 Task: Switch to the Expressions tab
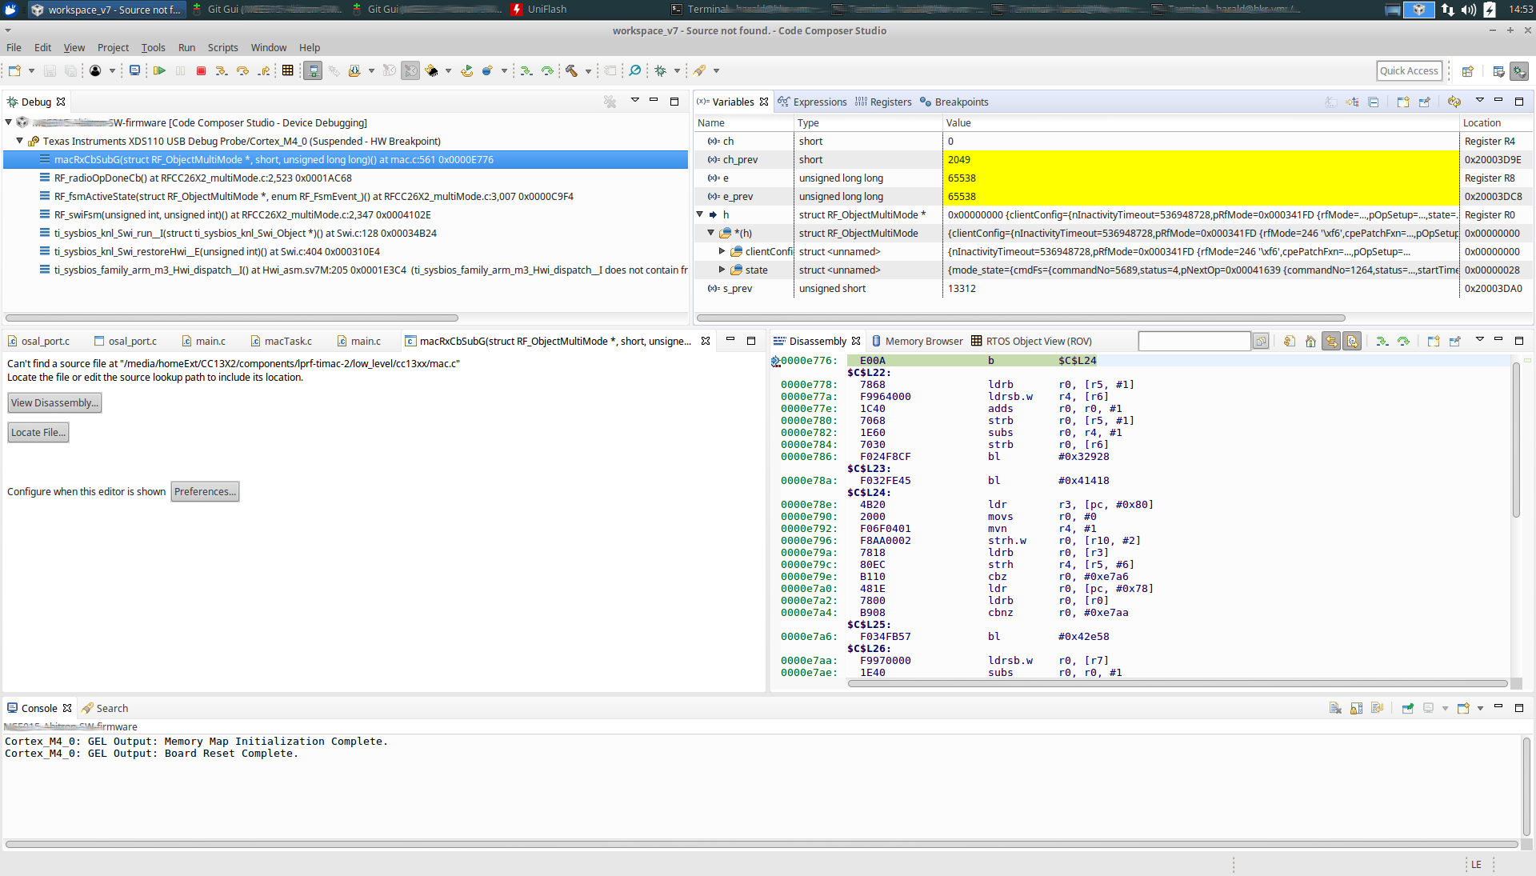click(x=812, y=102)
